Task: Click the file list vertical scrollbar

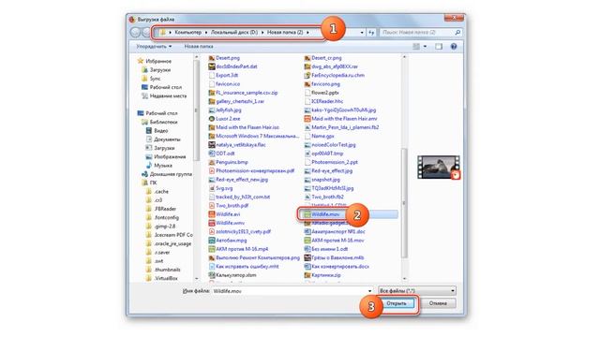Action: [x=404, y=202]
